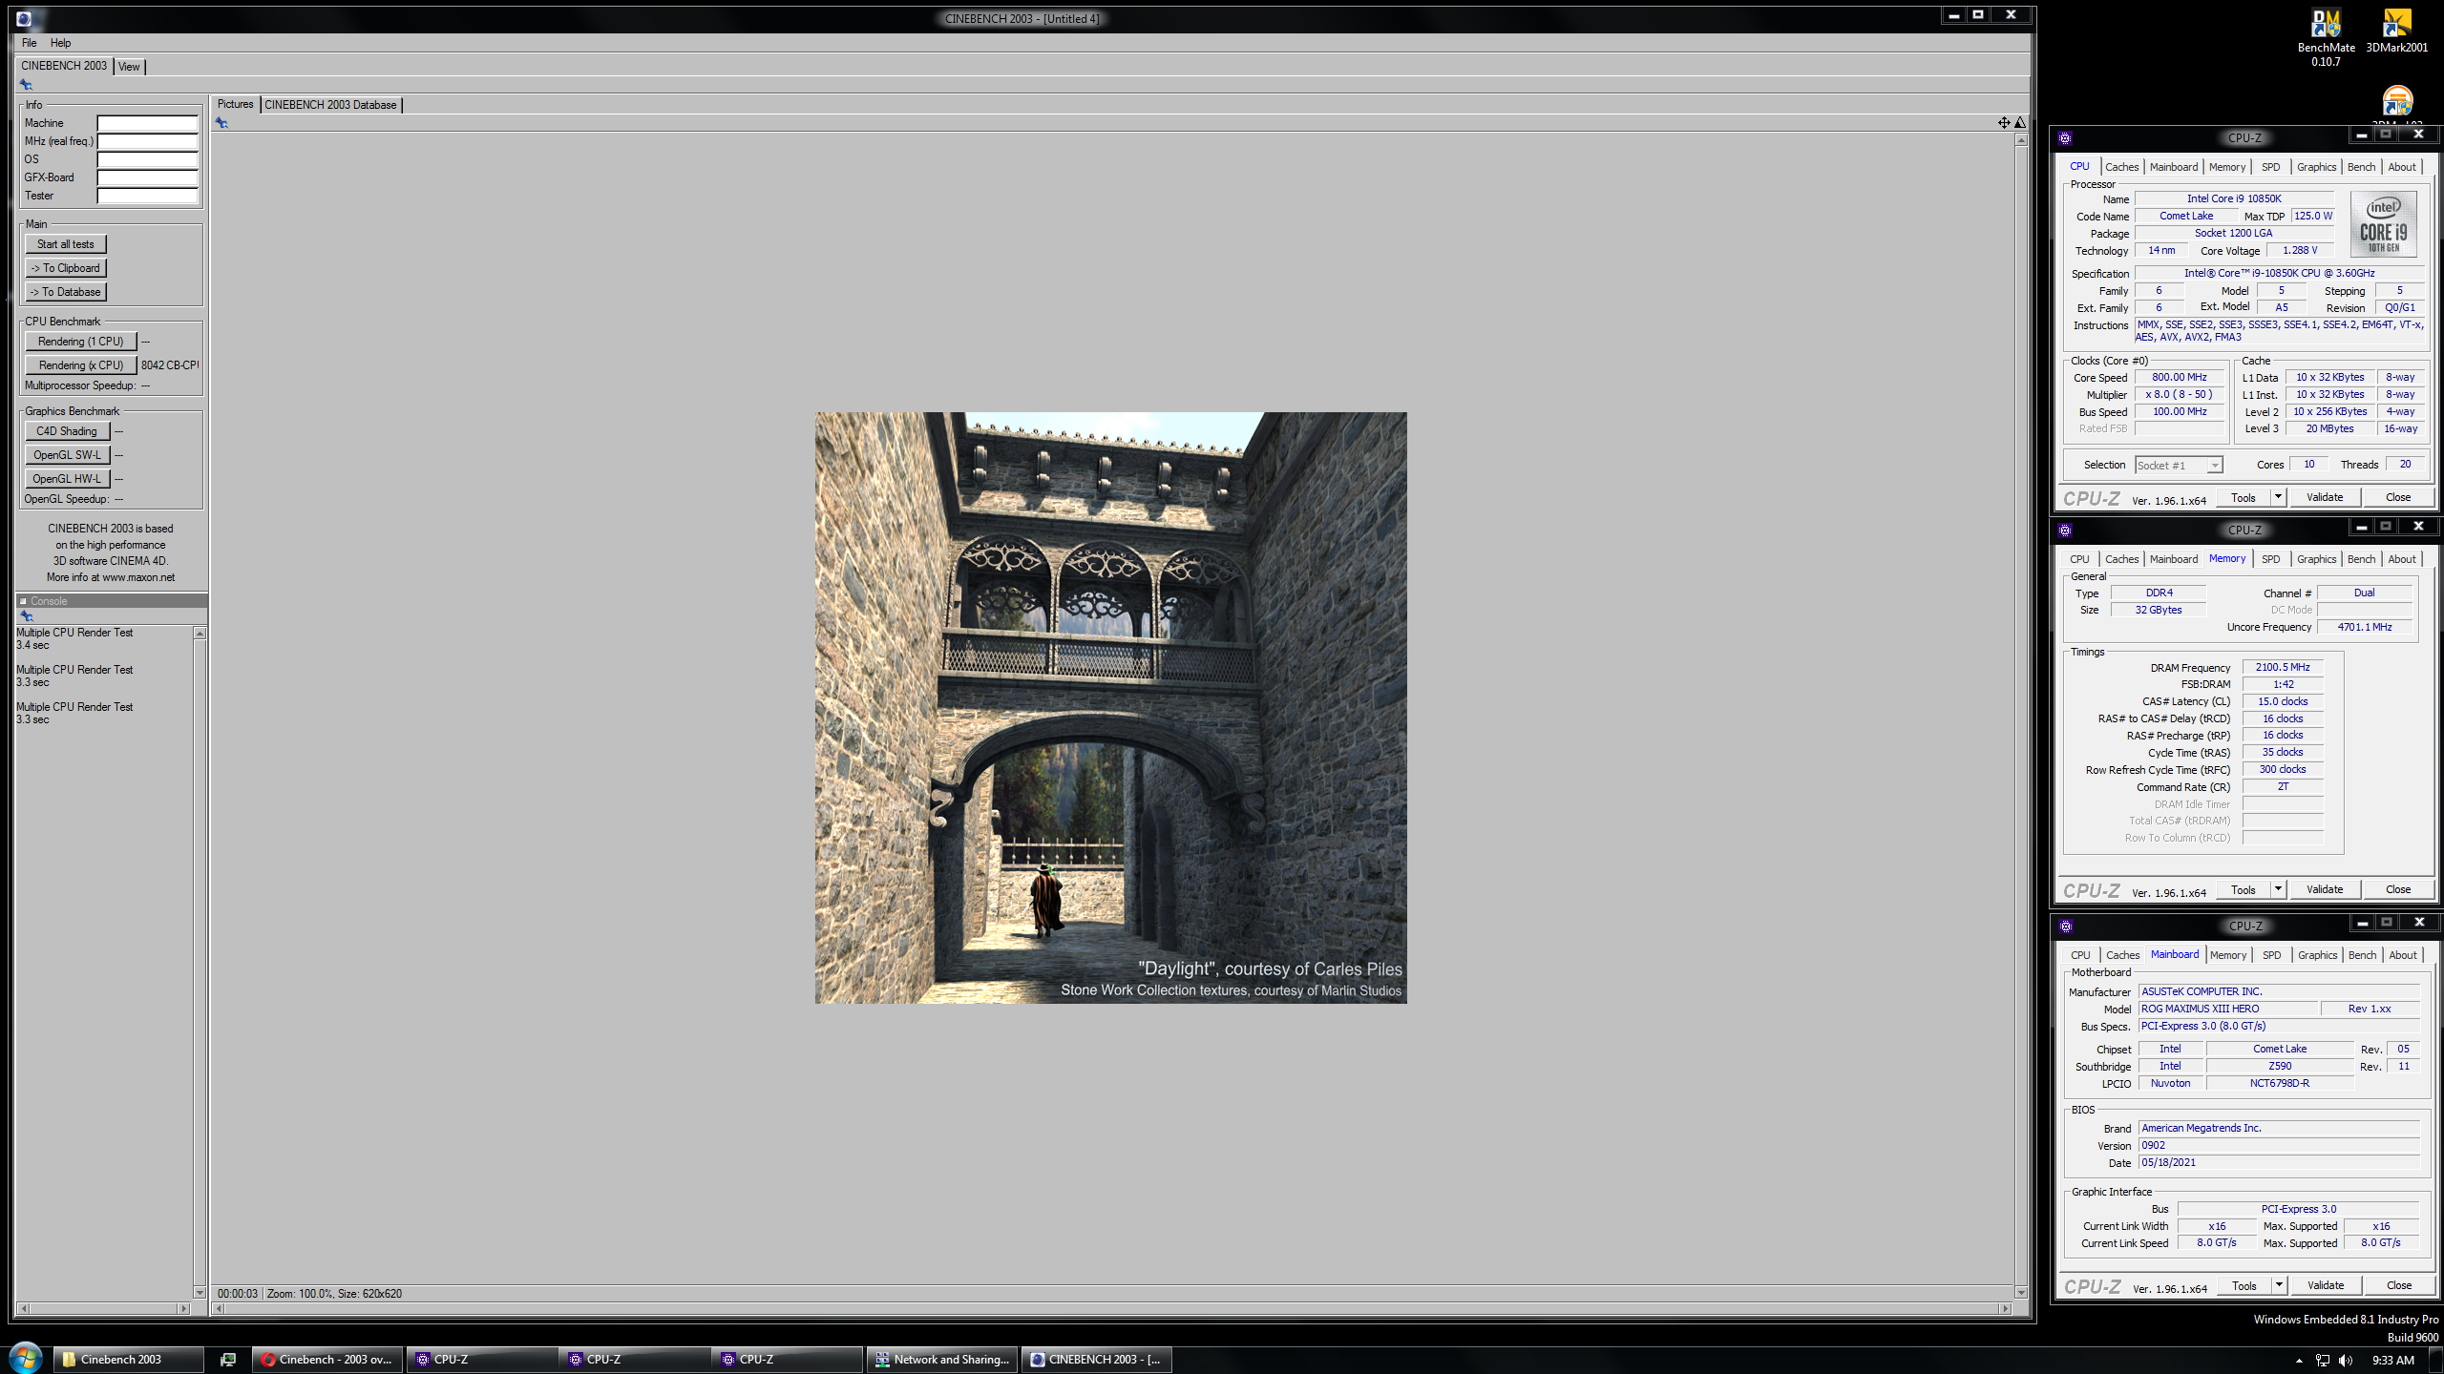Click the volume speaker icon in system tray
The width and height of the screenshot is (2444, 1374).
[2346, 1361]
